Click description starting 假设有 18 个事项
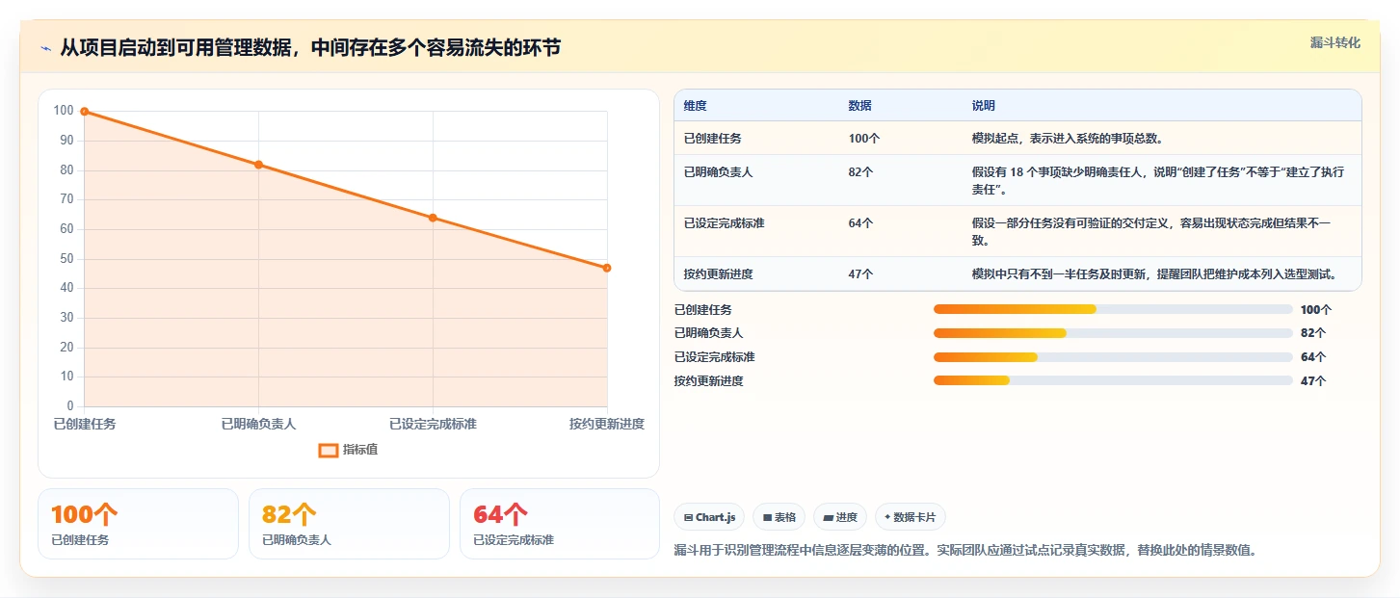Screen dimensions: 1400x598 tap(1158, 181)
